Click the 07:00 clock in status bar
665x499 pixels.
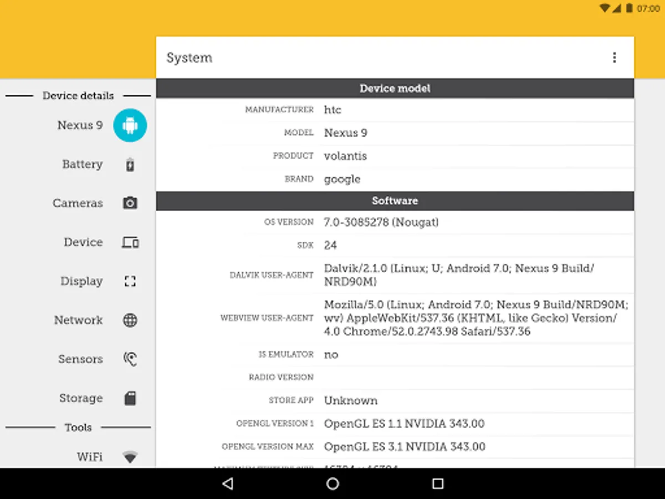click(x=648, y=8)
